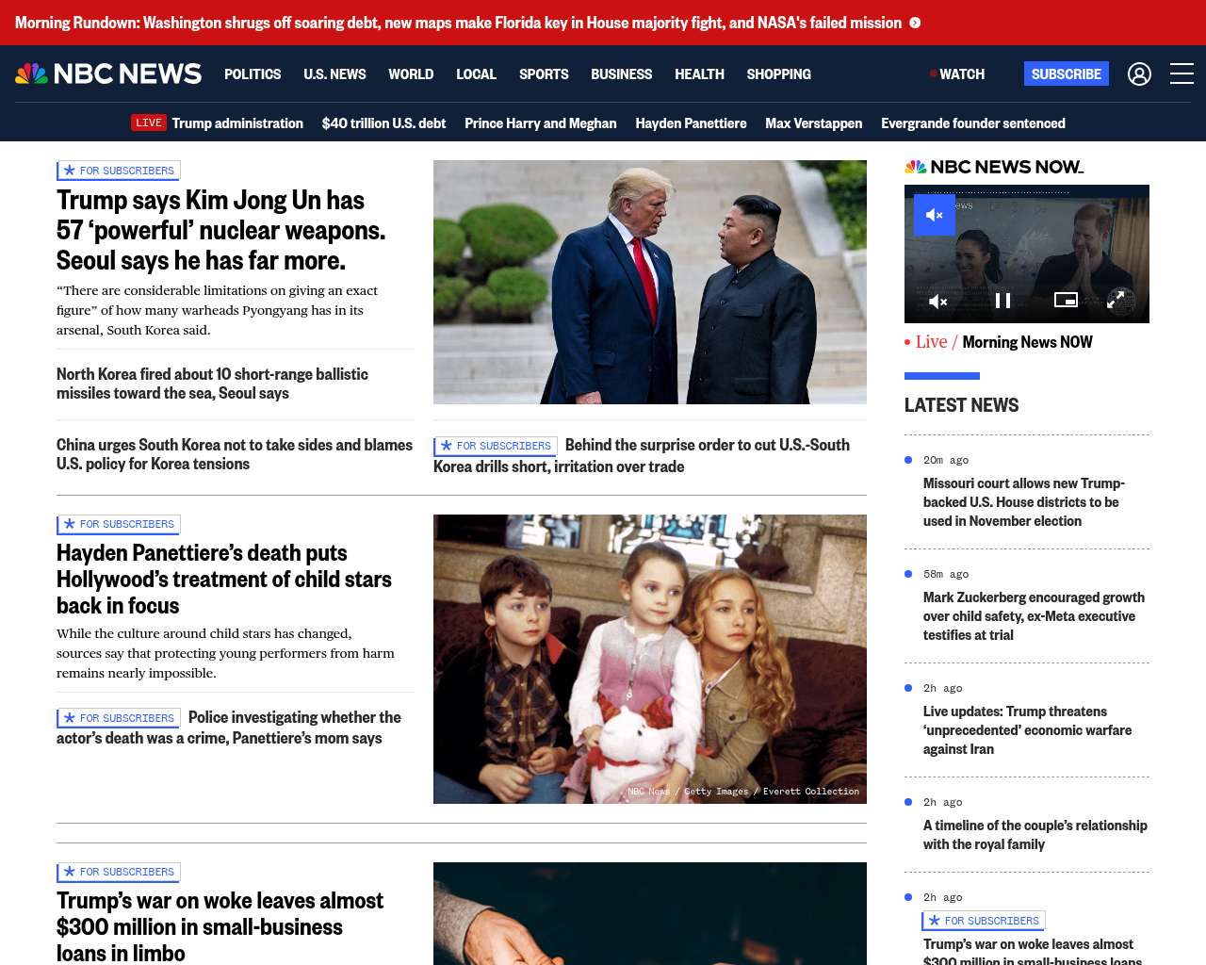
Task: View the Trump and Kim Jong Un photo
Action: [x=650, y=282]
